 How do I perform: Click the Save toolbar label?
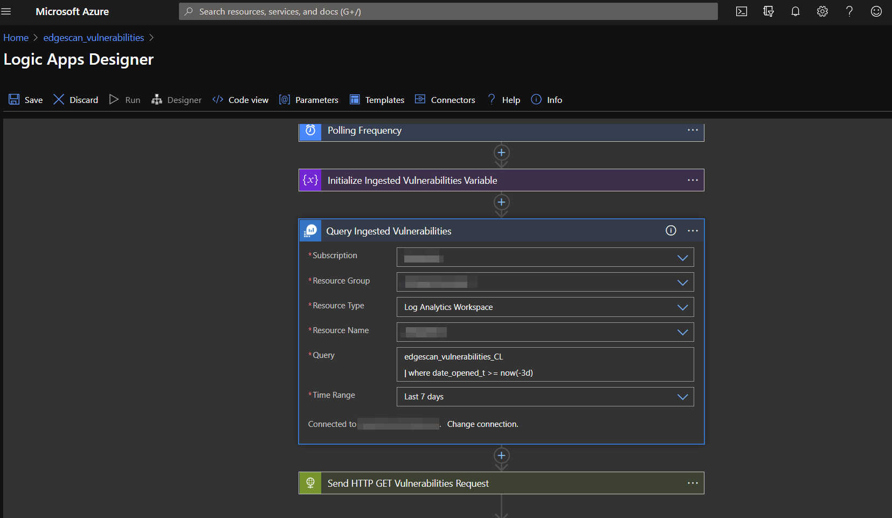(x=33, y=100)
